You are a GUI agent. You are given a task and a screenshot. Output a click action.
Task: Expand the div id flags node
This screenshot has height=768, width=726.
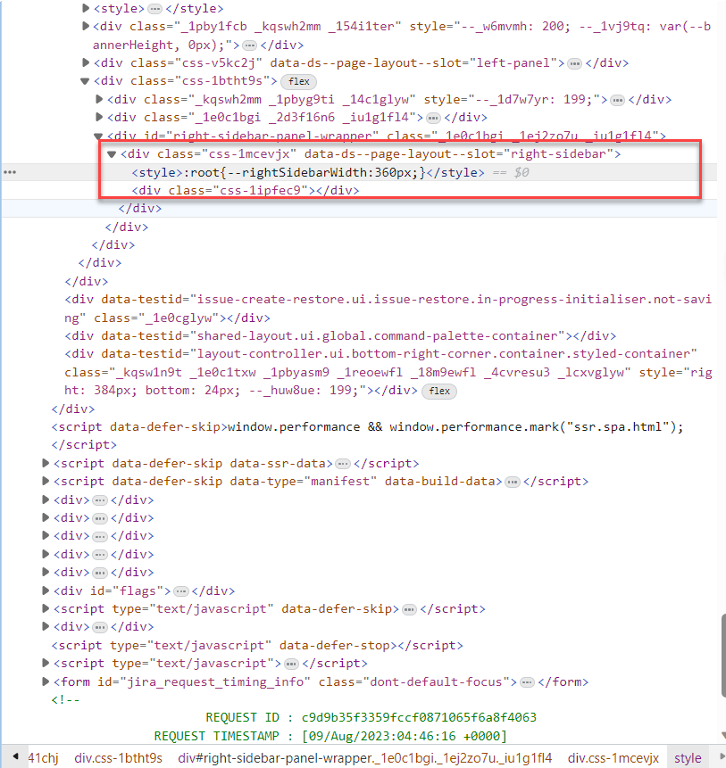(46, 590)
